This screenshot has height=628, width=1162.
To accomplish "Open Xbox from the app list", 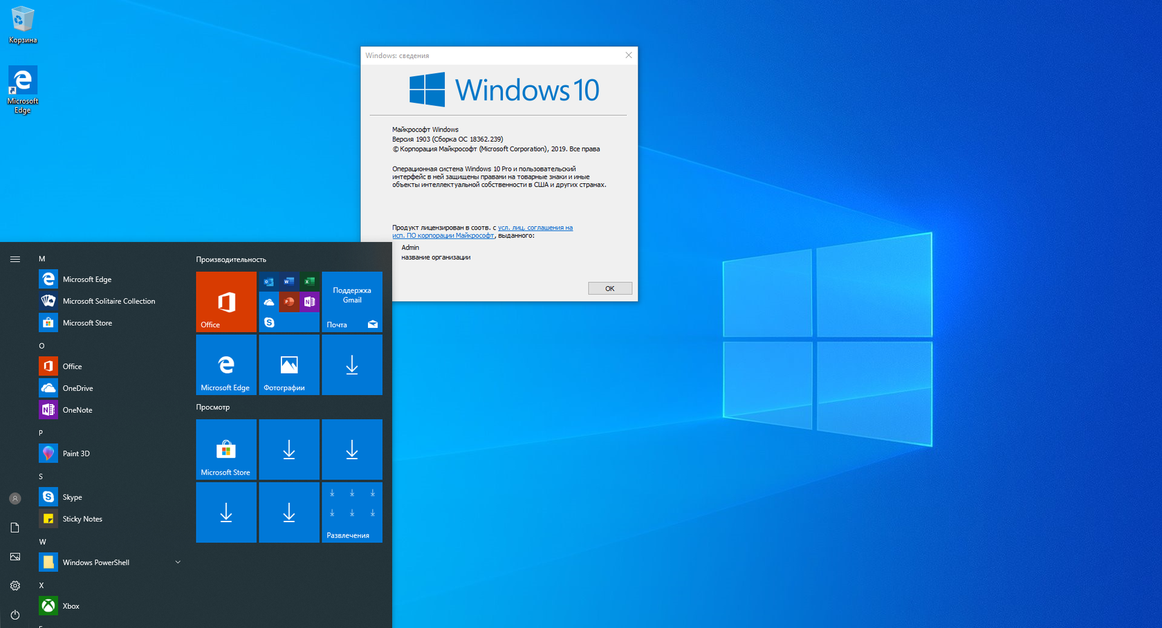I will point(111,606).
